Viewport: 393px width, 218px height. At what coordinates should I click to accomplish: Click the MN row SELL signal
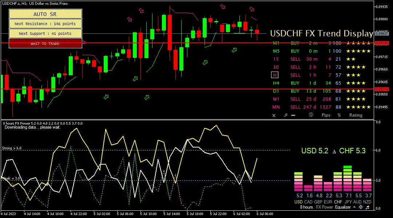[x=295, y=107]
